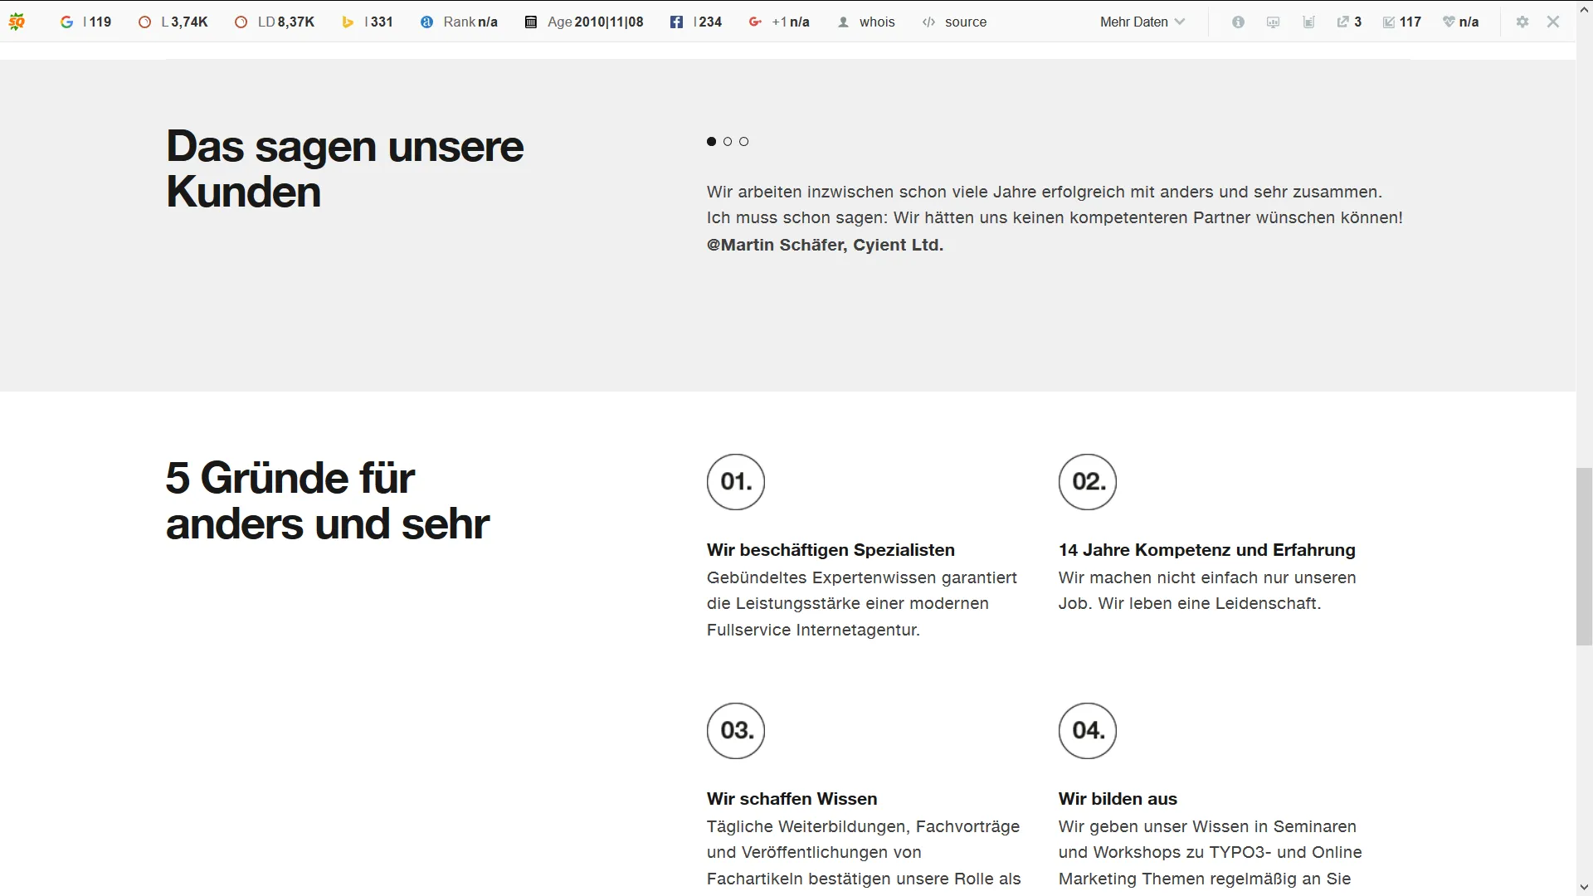Expand the Mehr Daten dropdown

click(1142, 22)
